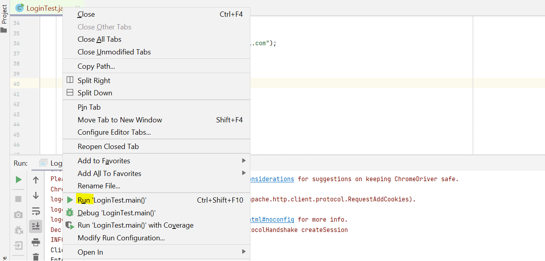
Task: Click the Stop process icon
Action: click(x=18, y=199)
